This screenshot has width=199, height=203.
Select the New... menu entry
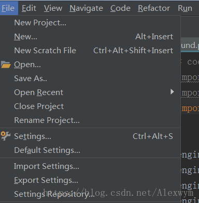tap(90, 37)
